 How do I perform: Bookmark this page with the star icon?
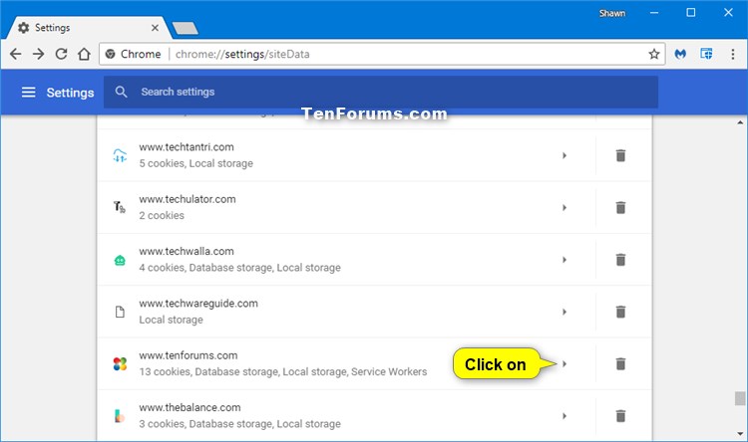pyautogui.click(x=654, y=54)
